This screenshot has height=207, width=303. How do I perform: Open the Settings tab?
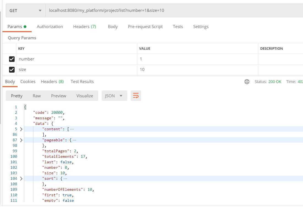[201, 27]
